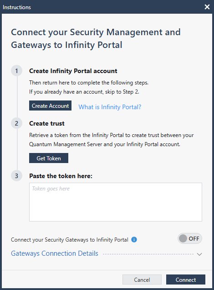Click the Create Account button

(50, 105)
